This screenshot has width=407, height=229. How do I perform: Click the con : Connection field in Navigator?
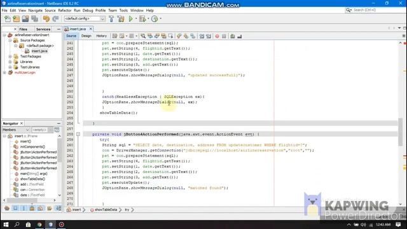tap(32, 190)
